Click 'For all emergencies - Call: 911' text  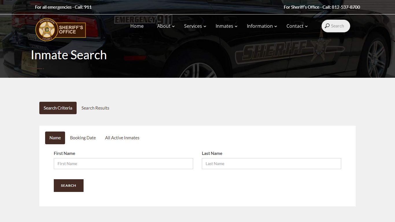point(63,7)
